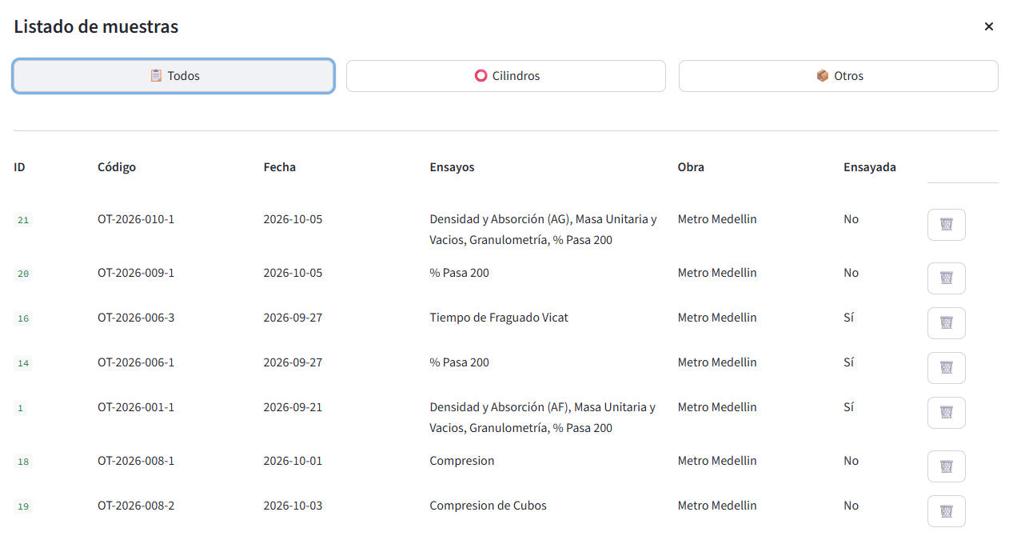Click the date 2026-10-01

pos(293,461)
